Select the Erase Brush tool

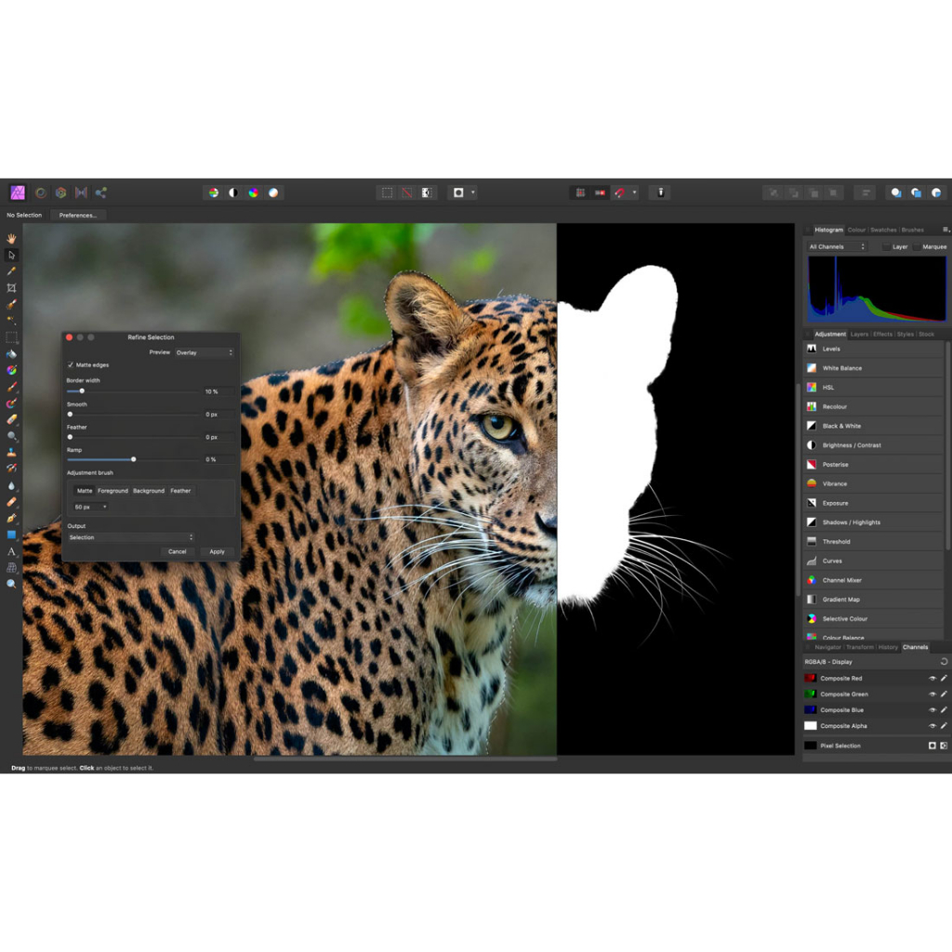tap(11, 419)
